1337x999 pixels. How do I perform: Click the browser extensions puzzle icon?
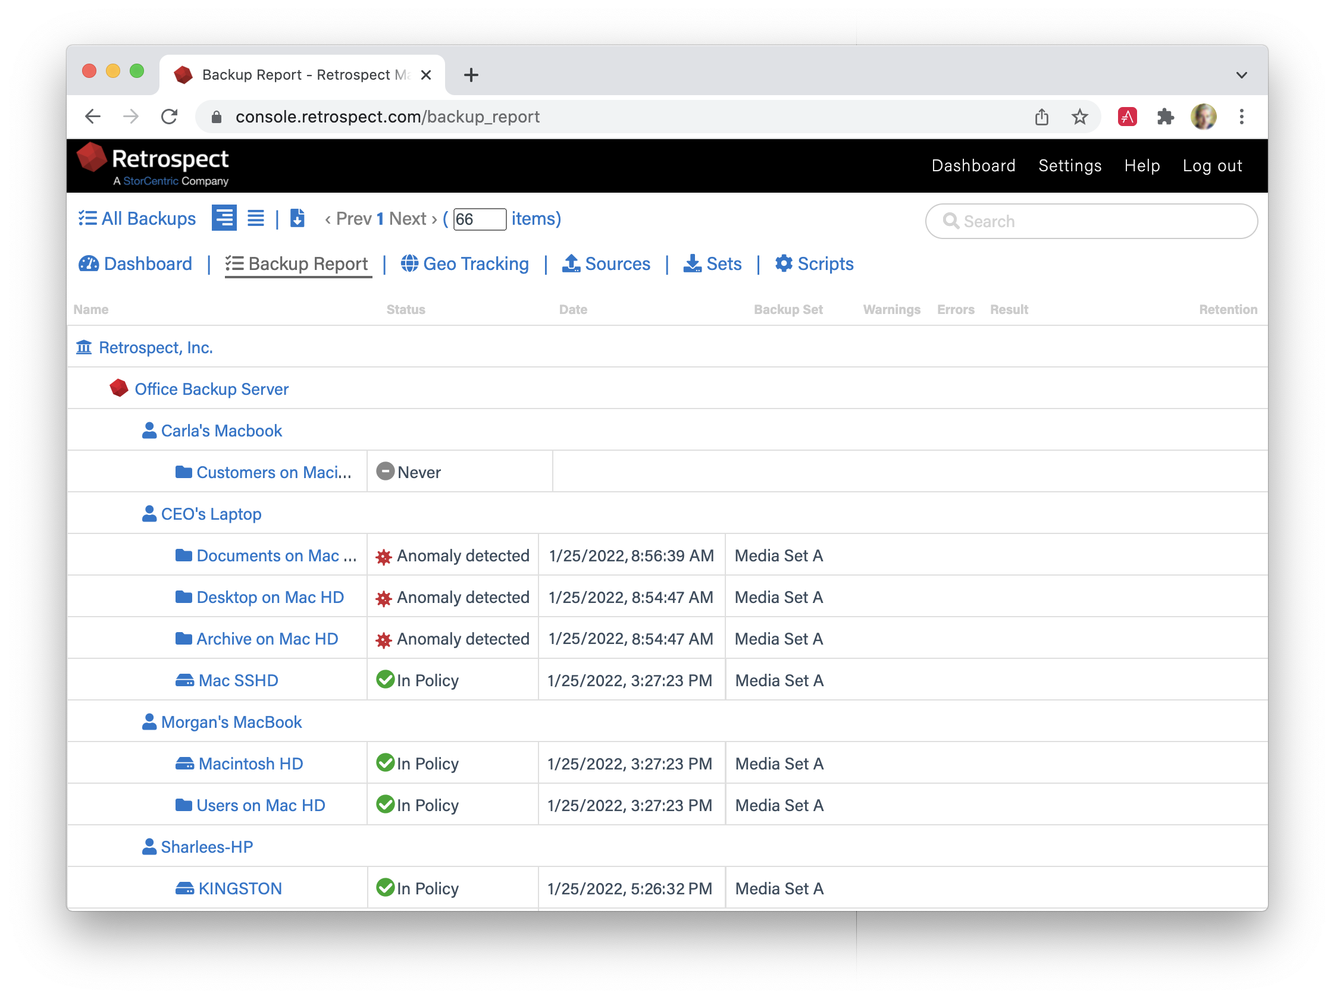1164,117
